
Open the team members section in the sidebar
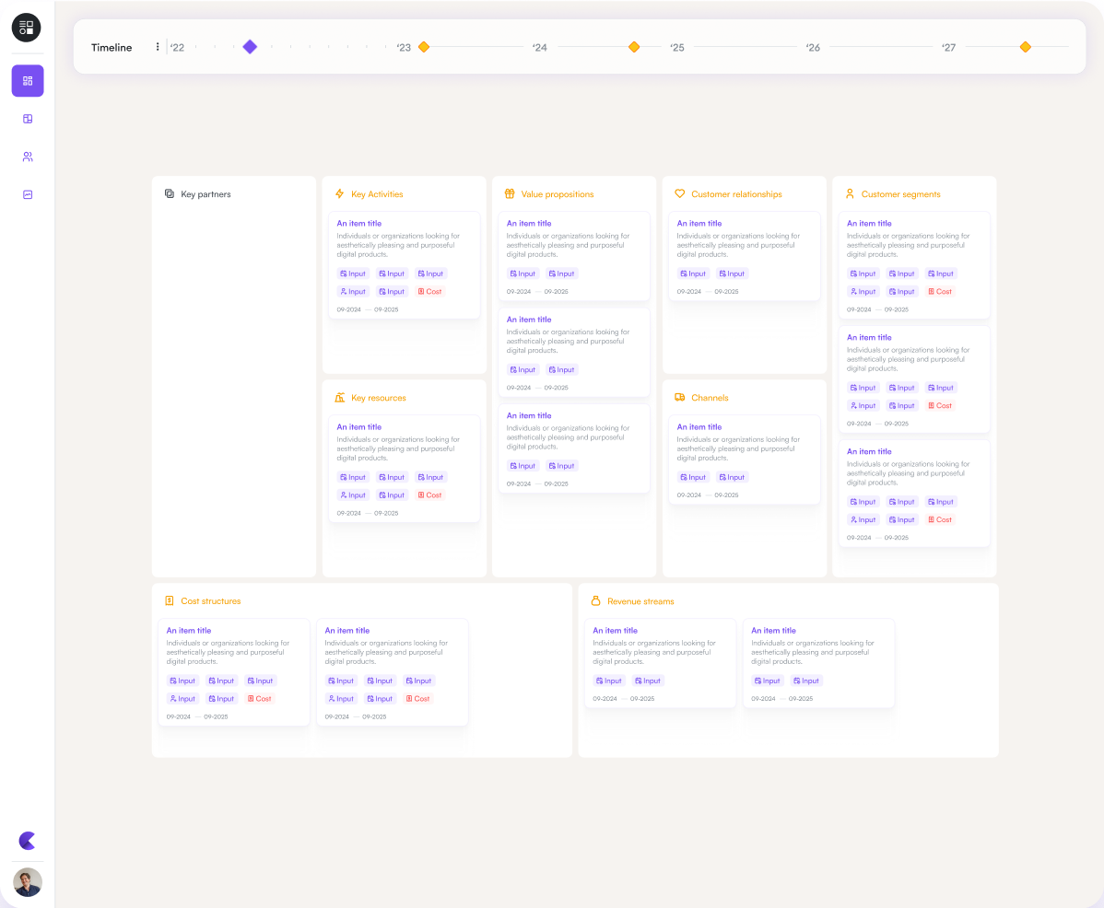click(x=27, y=156)
